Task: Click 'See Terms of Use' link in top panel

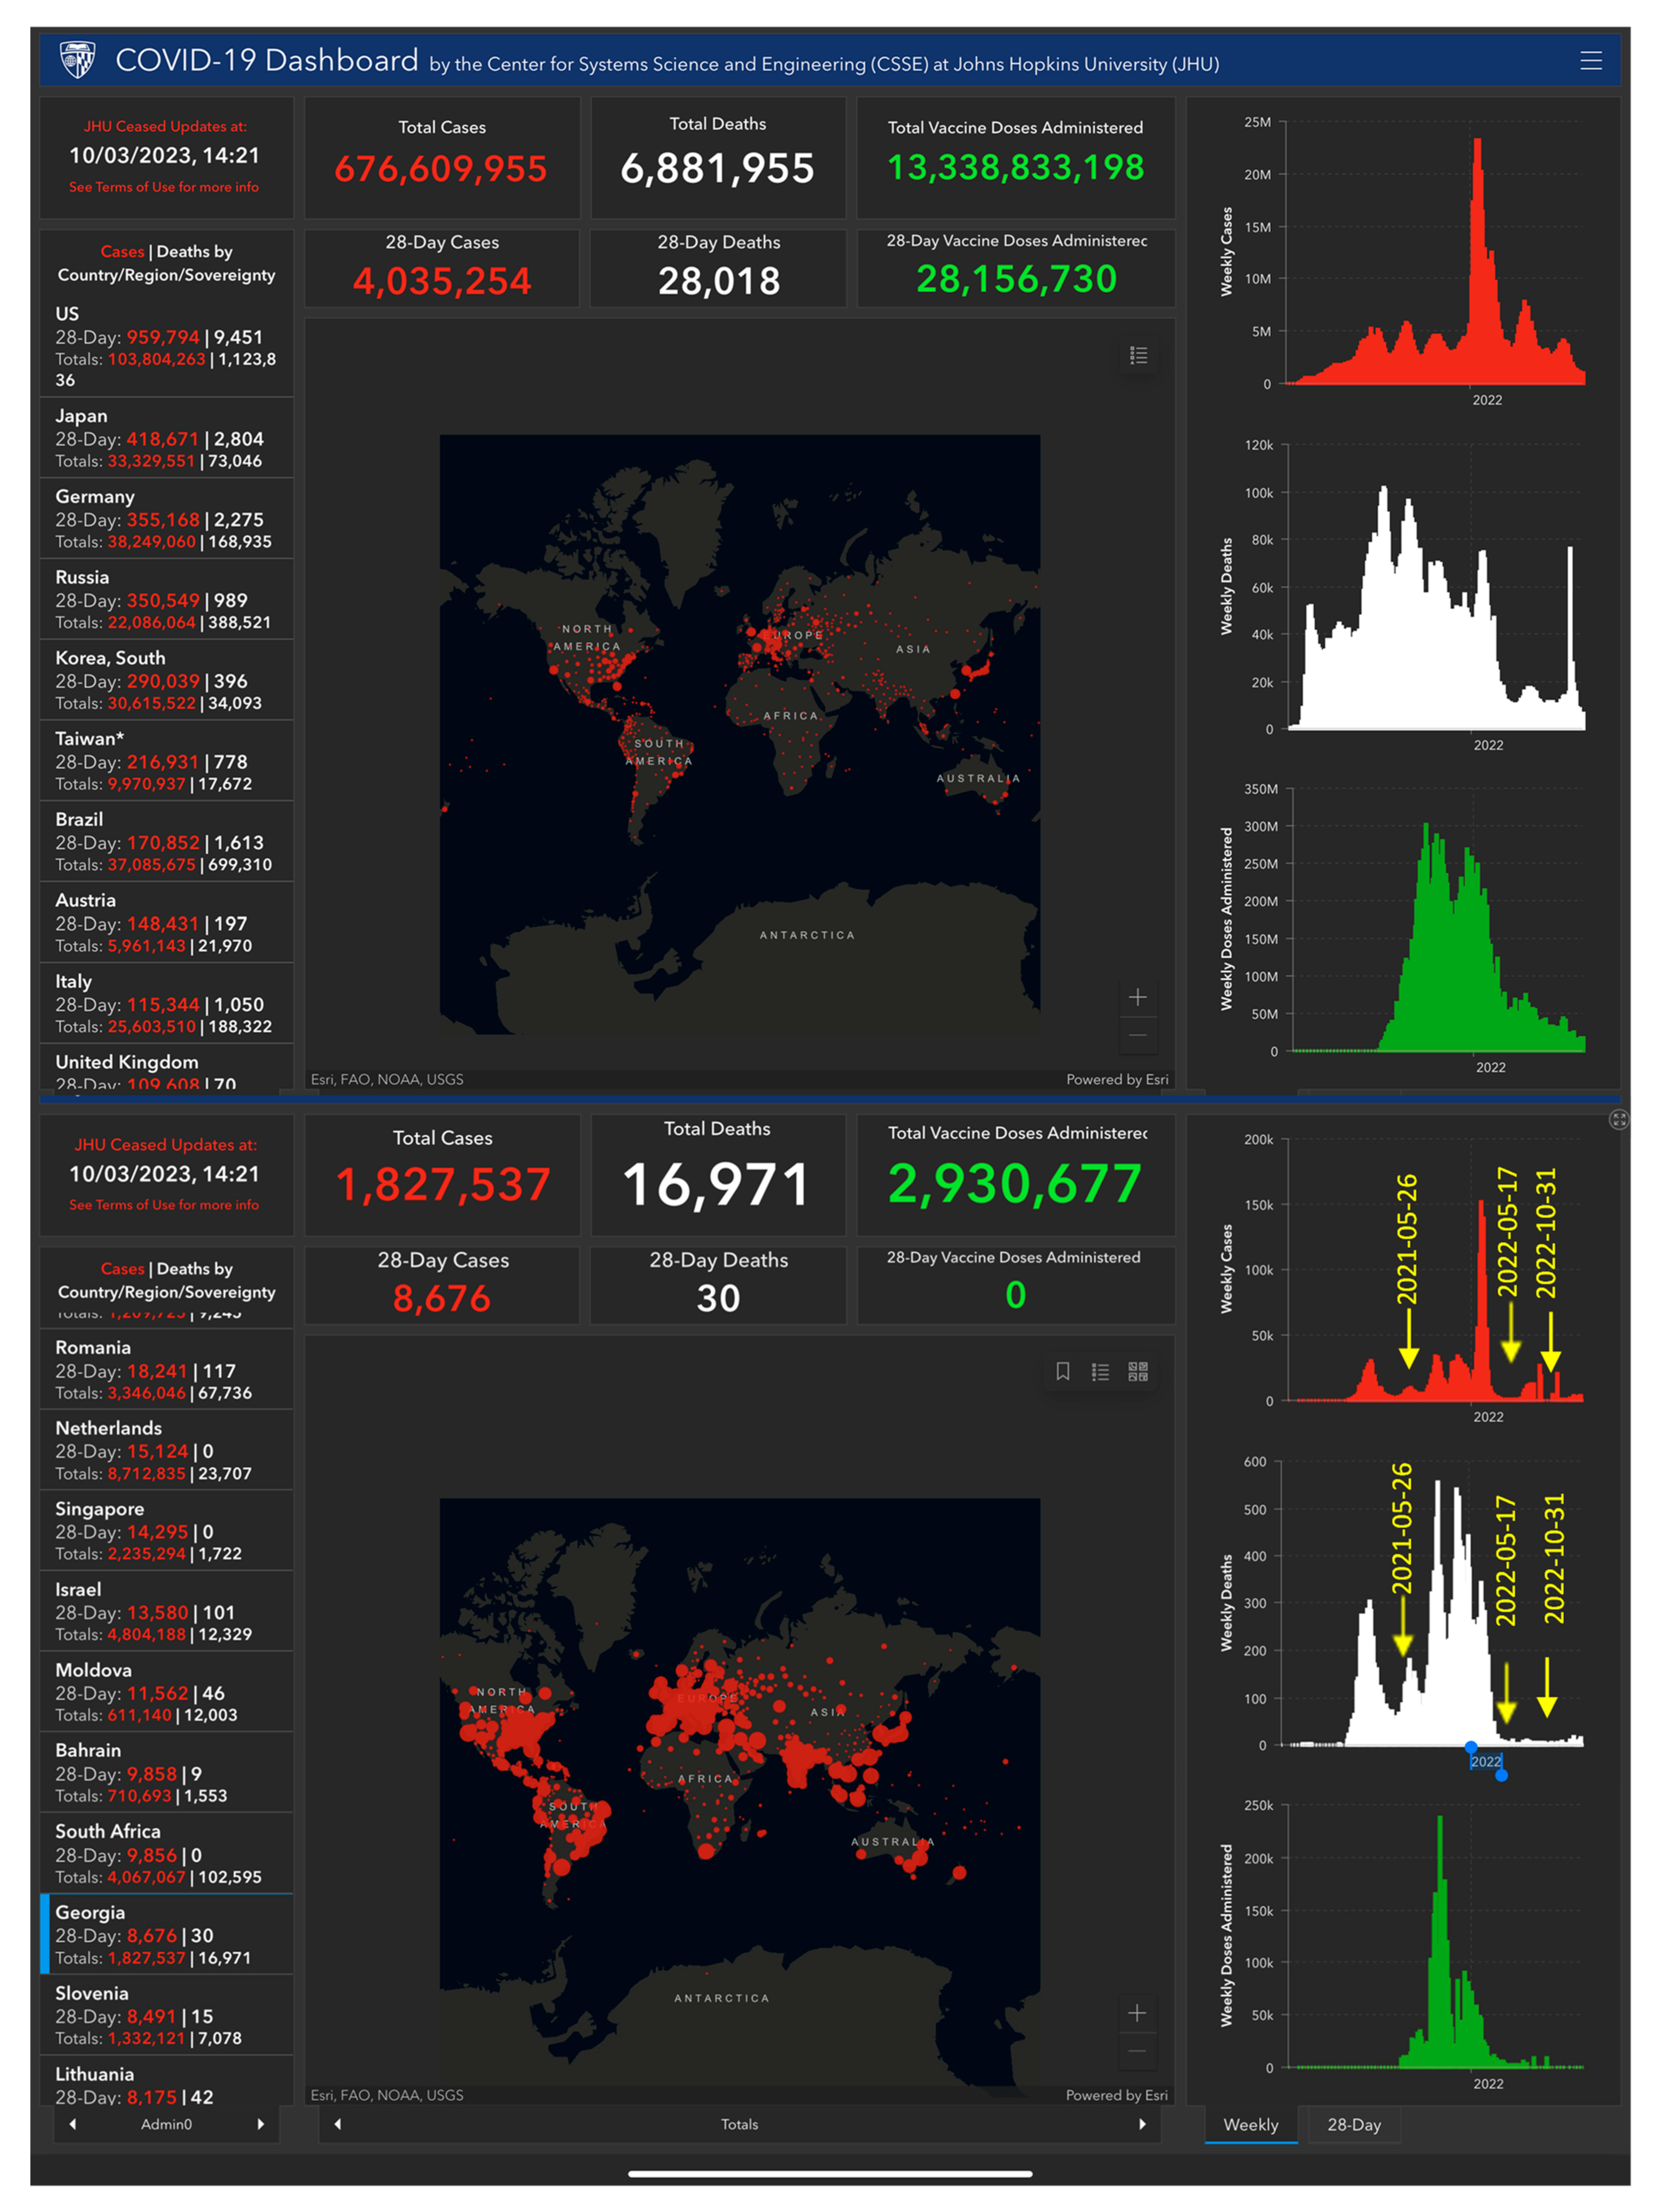Action: click(164, 187)
